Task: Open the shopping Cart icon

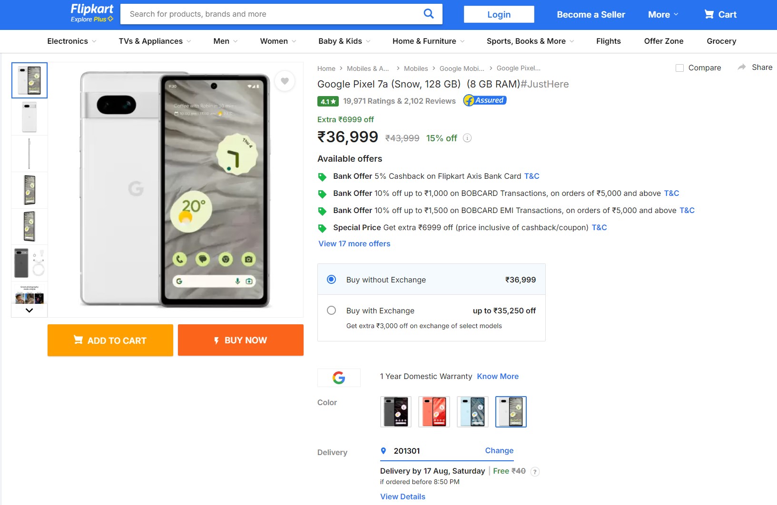Action: point(709,14)
